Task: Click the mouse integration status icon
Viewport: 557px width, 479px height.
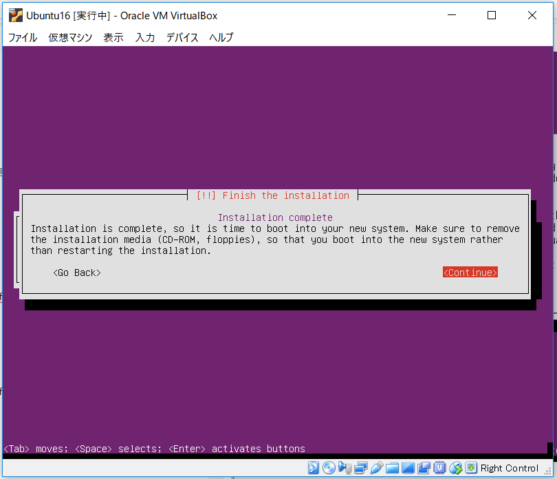Action: tap(455, 467)
